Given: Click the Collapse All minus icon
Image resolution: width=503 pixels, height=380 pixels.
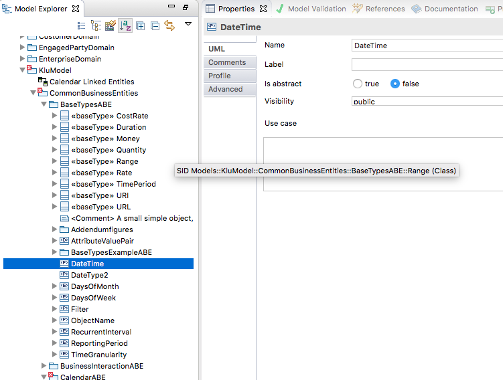Looking at the screenshot, I should tap(155, 25).
